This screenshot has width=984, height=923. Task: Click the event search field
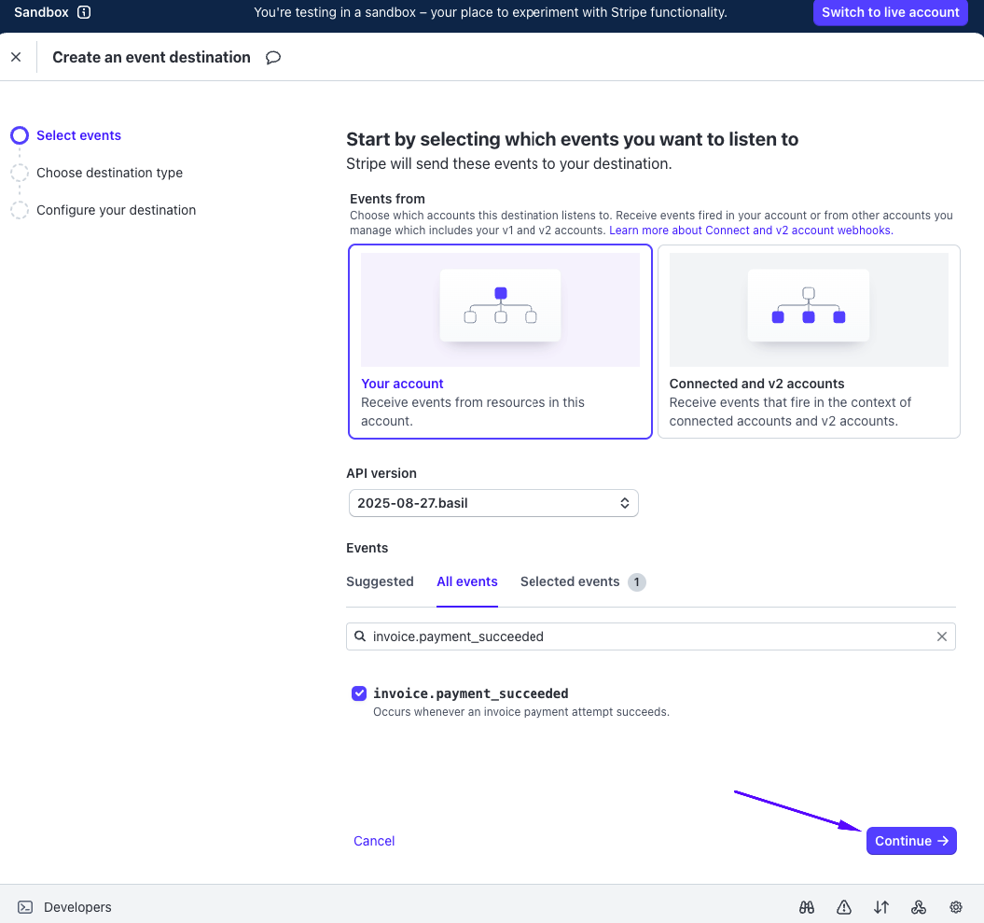(x=651, y=636)
